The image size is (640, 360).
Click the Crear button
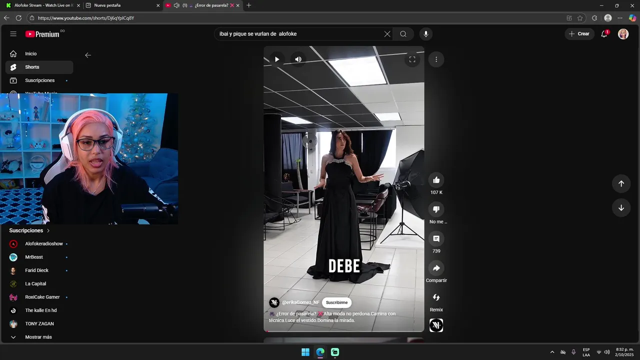579,34
